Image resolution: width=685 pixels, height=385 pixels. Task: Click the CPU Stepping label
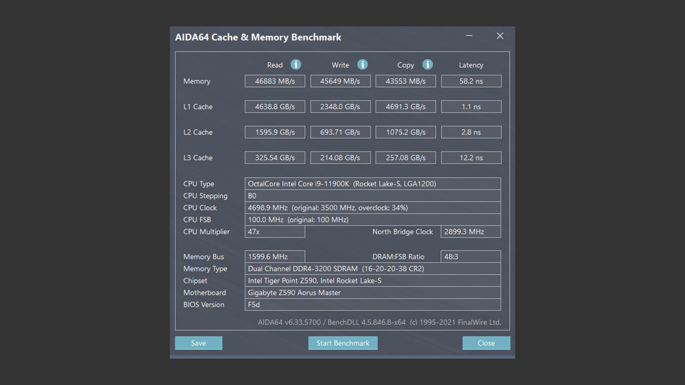[205, 196]
